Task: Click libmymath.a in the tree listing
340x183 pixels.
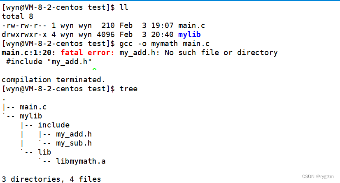Action: [81, 161]
